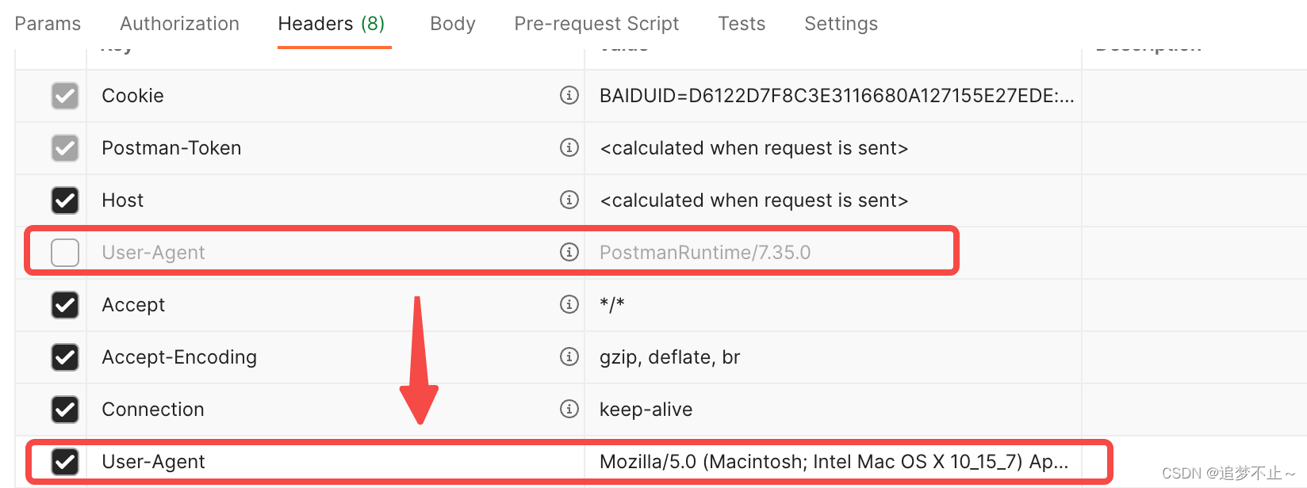Go to Pre-request Script tab
The image size is (1307, 488).
pyautogui.click(x=596, y=24)
